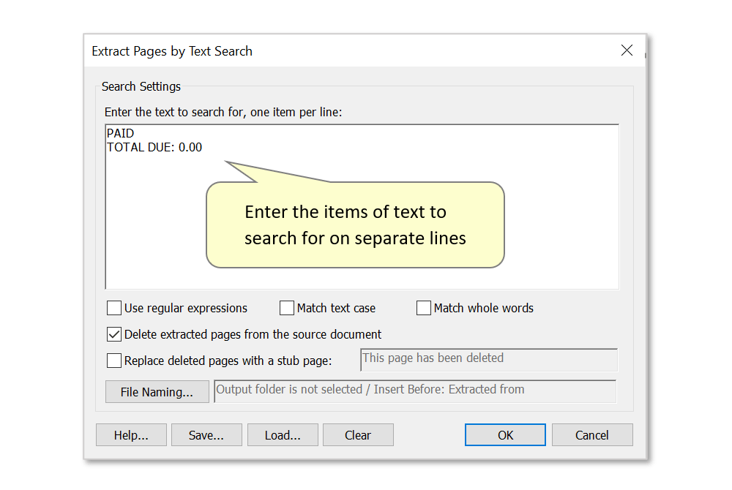Image resolution: width=732 pixels, height=490 pixels.
Task: Select the PAID search term line
Action: (x=120, y=133)
